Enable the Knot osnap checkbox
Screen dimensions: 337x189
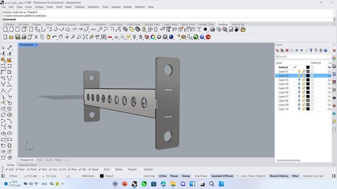coord(102,169)
